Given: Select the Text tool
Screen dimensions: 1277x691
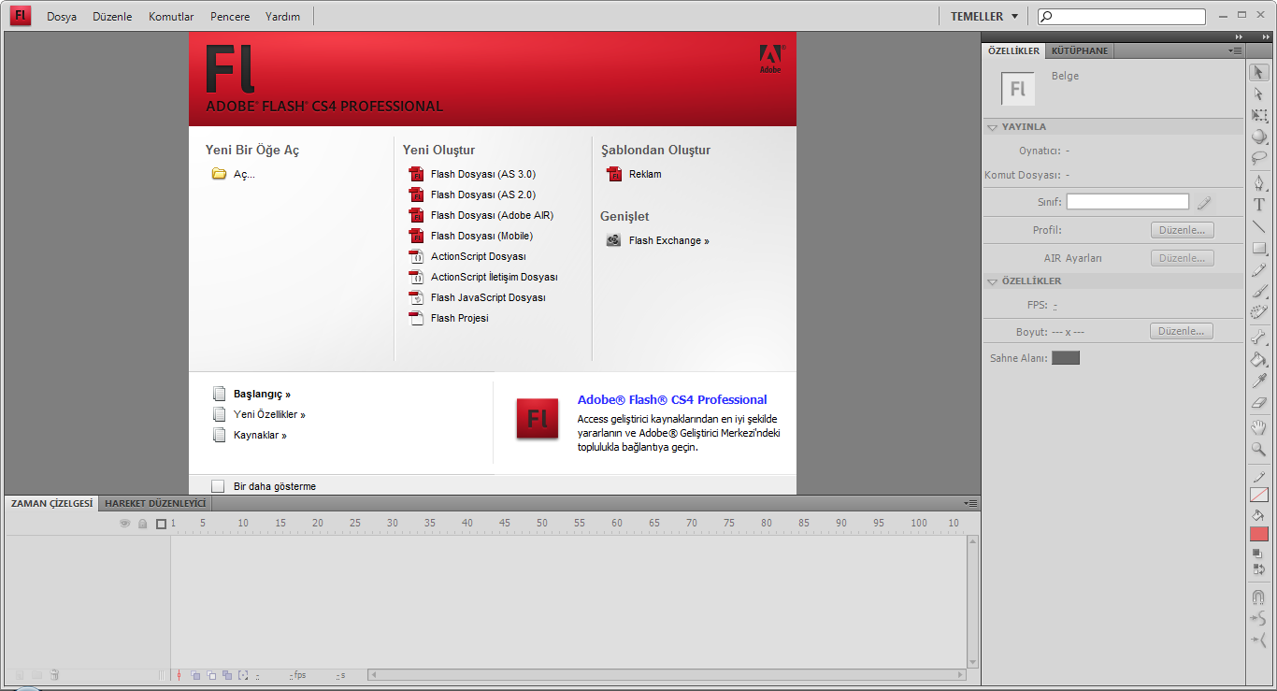Looking at the screenshot, I should (1259, 205).
